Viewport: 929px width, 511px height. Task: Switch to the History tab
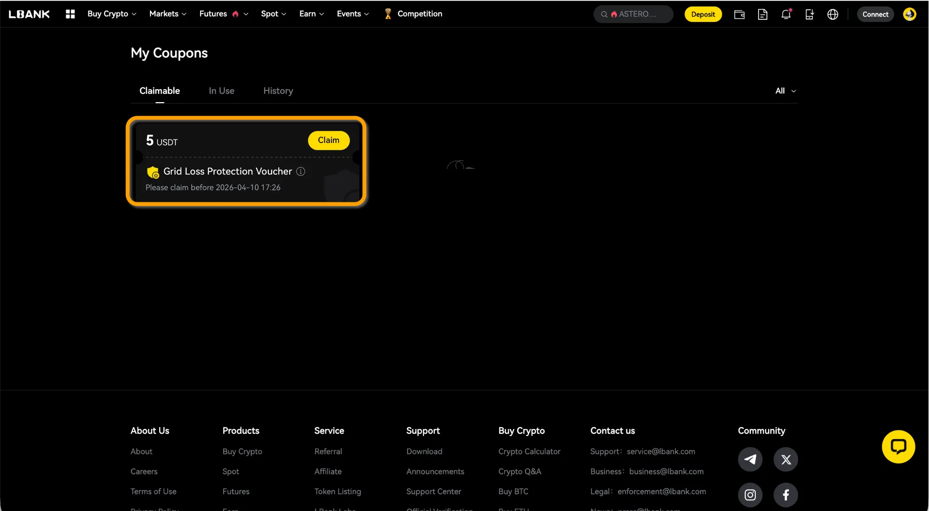pos(278,91)
